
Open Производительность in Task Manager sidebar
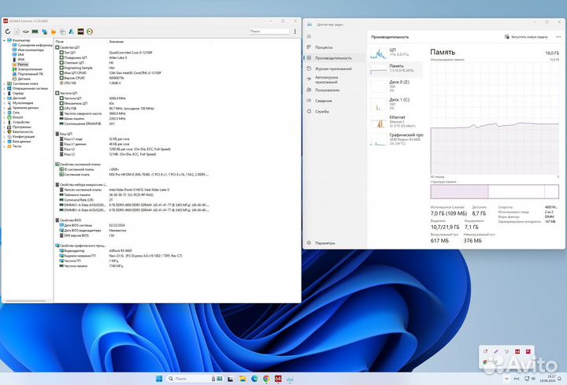pyautogui.click(x=335, y=57)
